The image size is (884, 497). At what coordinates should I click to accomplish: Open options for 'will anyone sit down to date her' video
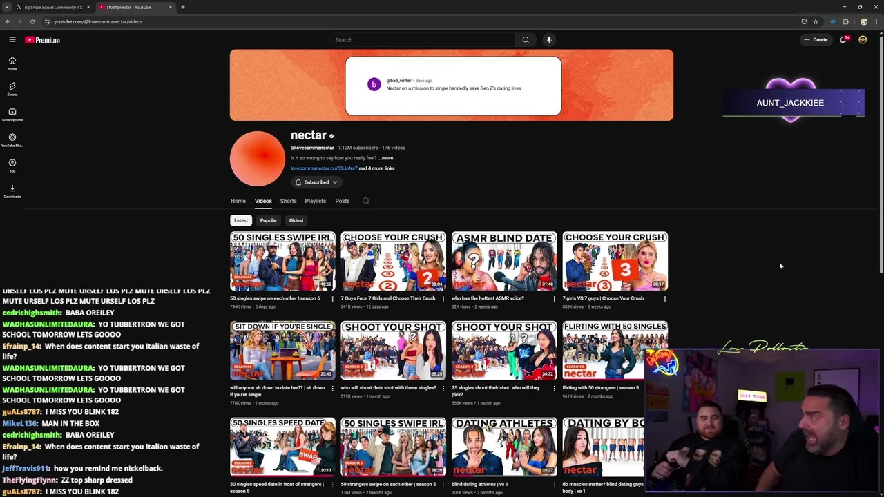(332, 388)
